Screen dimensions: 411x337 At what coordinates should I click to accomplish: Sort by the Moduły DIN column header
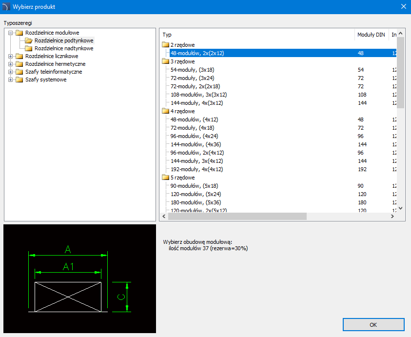tap(371, 35)
